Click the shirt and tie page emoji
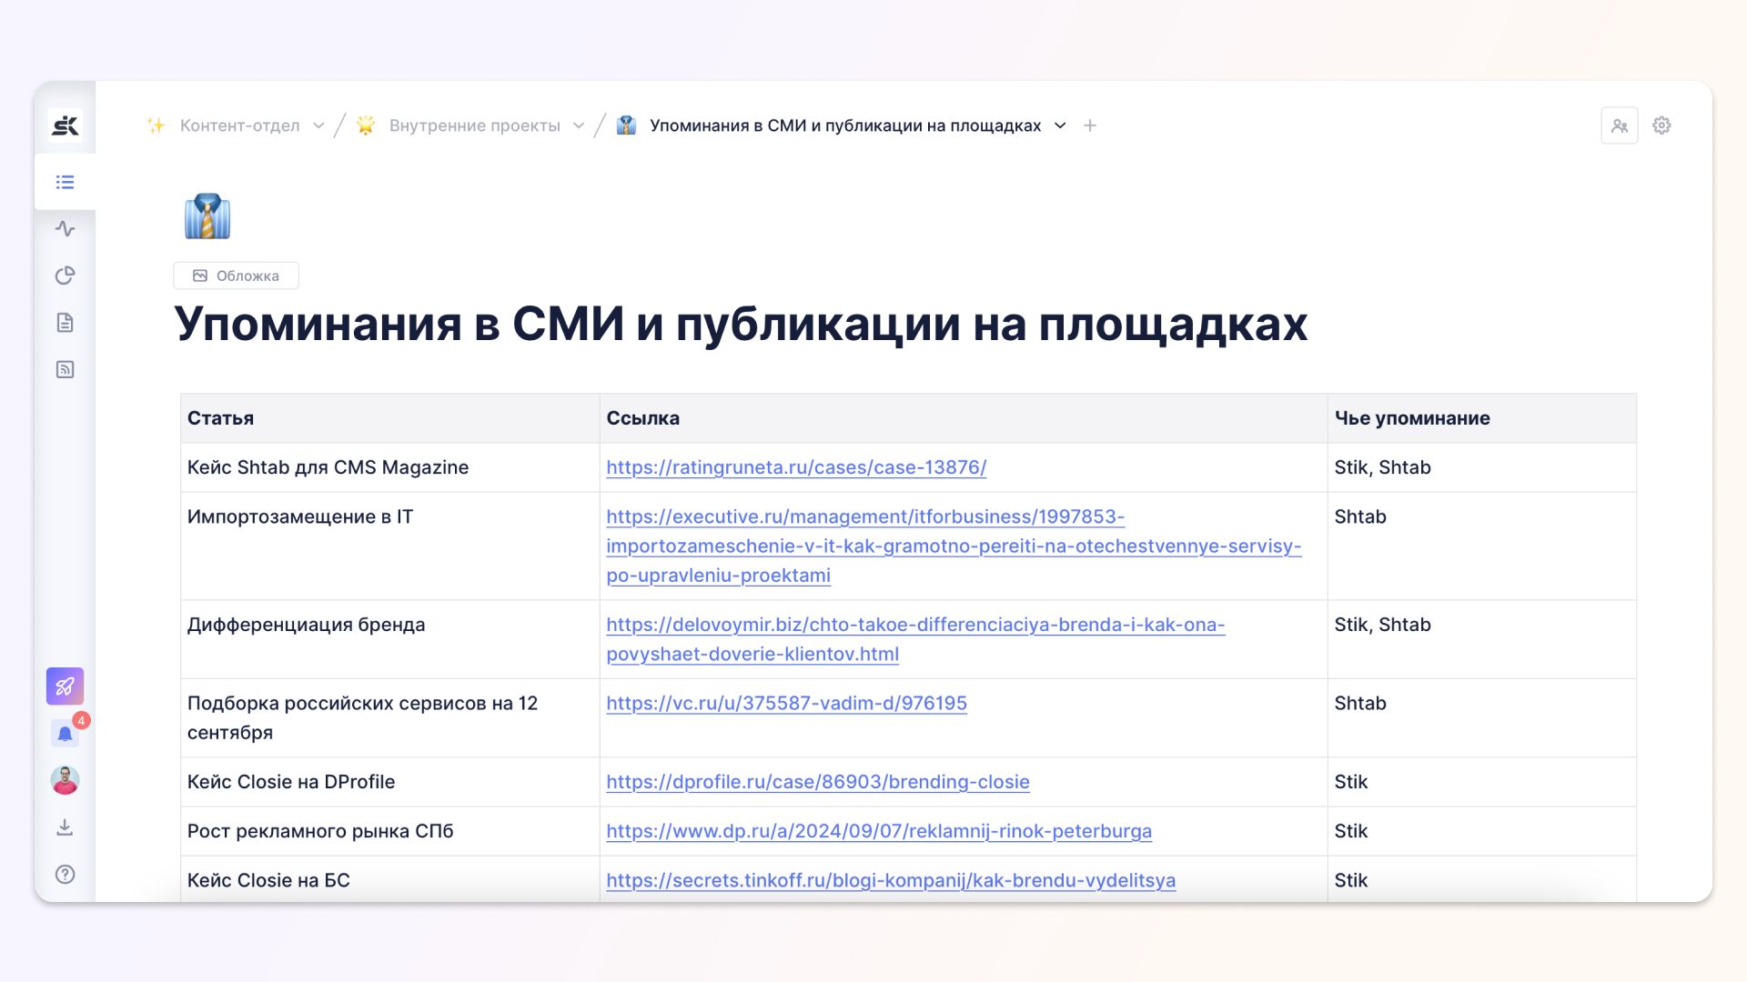 click(x=207, y=216)
